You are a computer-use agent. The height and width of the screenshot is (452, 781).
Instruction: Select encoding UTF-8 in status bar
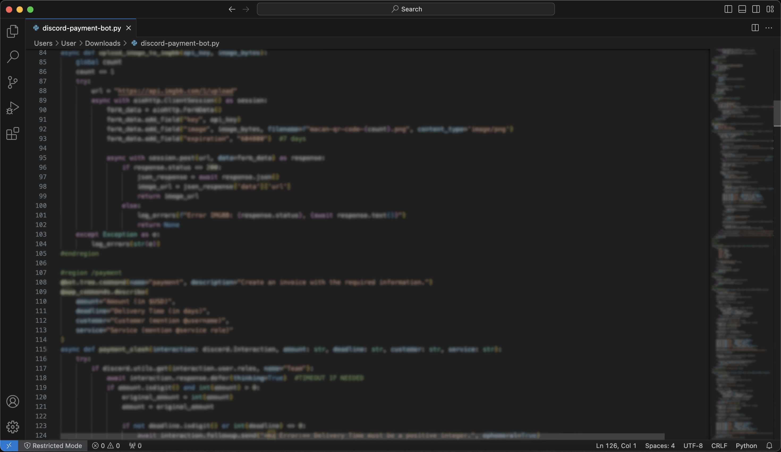tap(693, 445)
